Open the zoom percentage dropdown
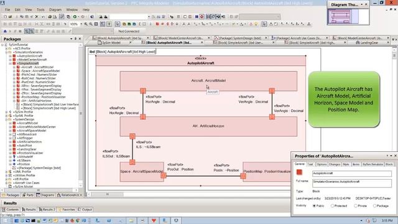 tap(81, 24)
